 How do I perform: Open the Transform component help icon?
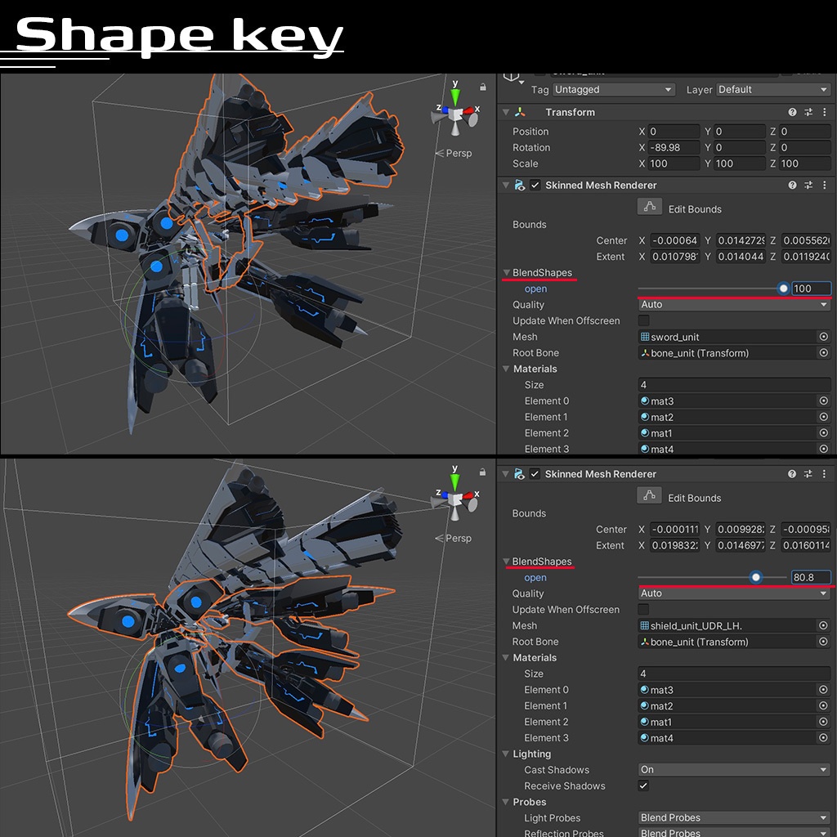pos(792,112)
